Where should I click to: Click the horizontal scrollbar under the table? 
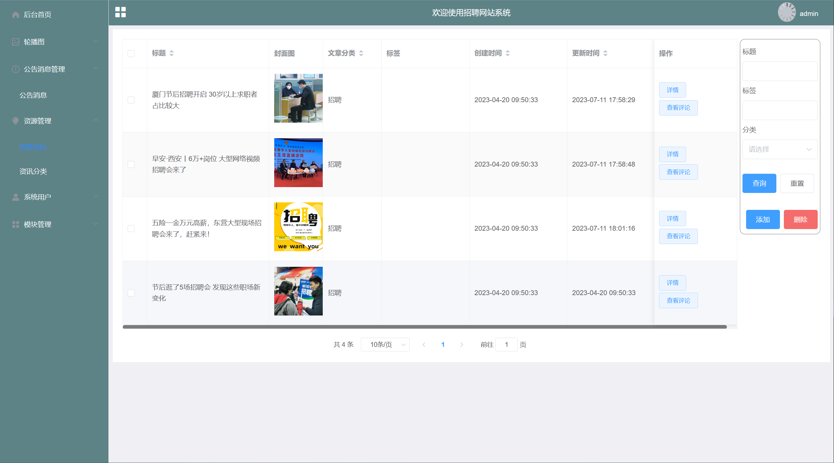pos(424,327)
